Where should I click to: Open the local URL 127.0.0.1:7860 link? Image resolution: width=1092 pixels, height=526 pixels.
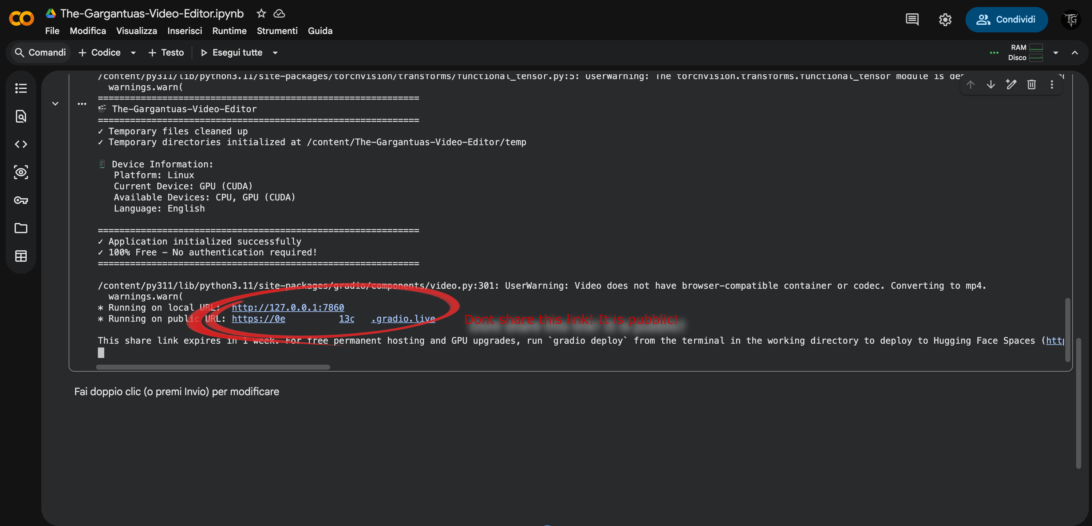coord(288,307)
